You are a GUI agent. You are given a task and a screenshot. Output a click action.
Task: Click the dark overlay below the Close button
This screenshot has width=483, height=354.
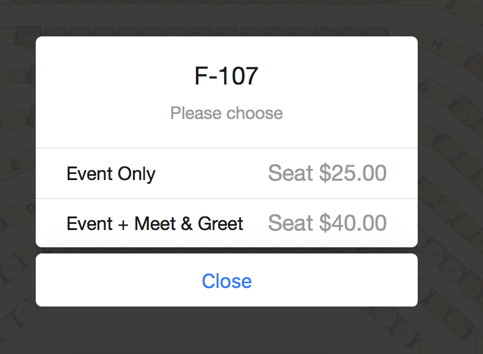coord(227,330)
